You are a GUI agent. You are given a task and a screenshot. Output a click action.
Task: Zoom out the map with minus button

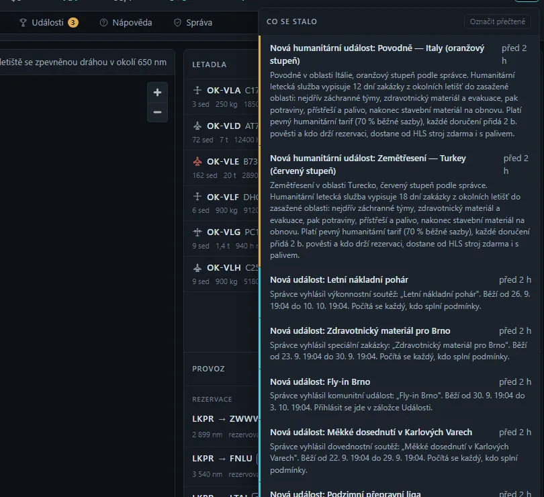click(x=158, y=112)
